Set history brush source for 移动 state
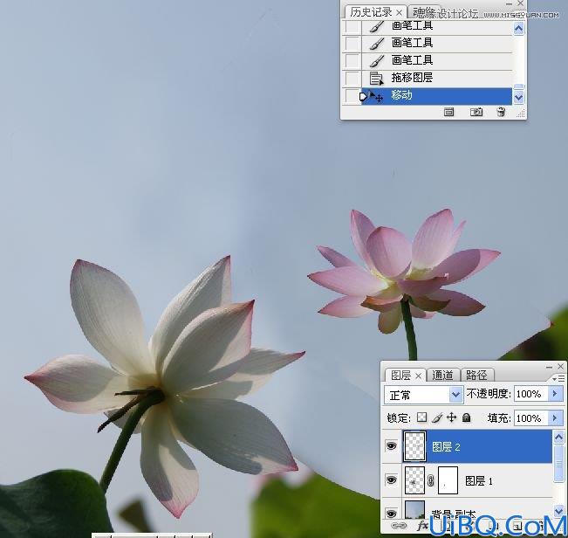 (352, 96)
